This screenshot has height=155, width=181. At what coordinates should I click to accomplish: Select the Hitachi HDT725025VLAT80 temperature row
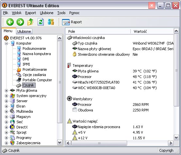click(120, 82)
